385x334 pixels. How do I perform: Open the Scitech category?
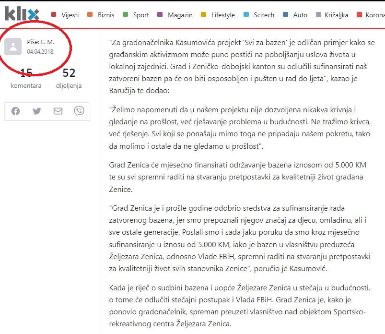(259, 15)
